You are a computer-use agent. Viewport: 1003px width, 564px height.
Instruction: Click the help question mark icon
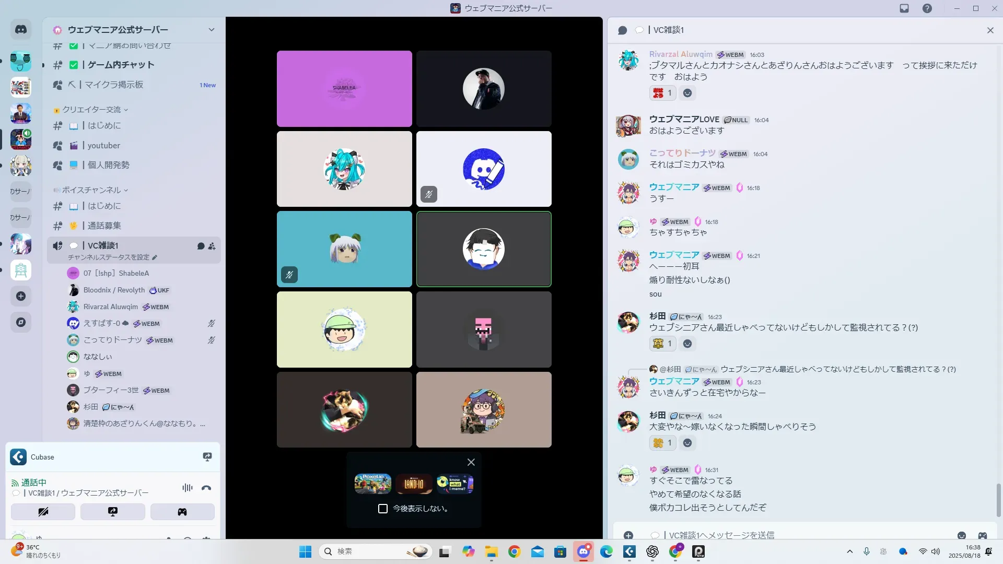click(927, 8)
